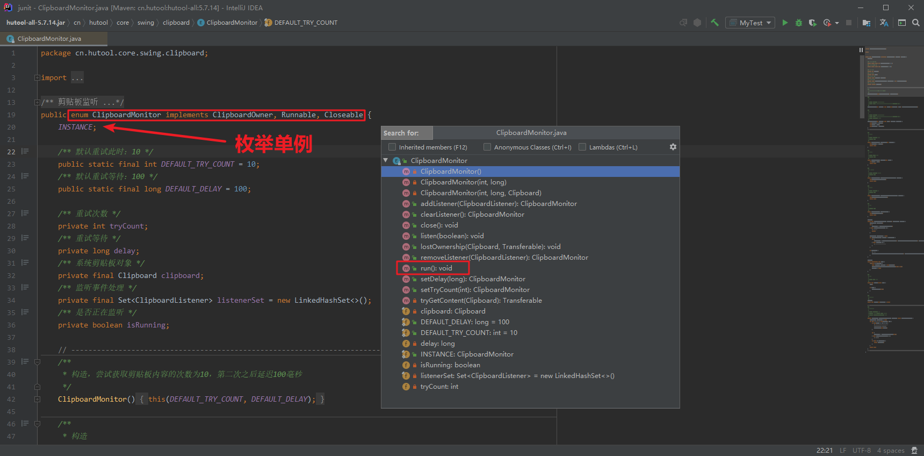
Task: Click the hutool breadcrumb item
Action: [98, 23]
